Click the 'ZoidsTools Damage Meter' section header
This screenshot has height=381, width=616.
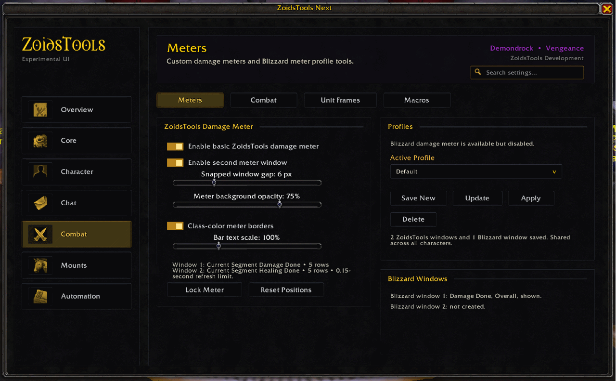click(x=208, y=127)
